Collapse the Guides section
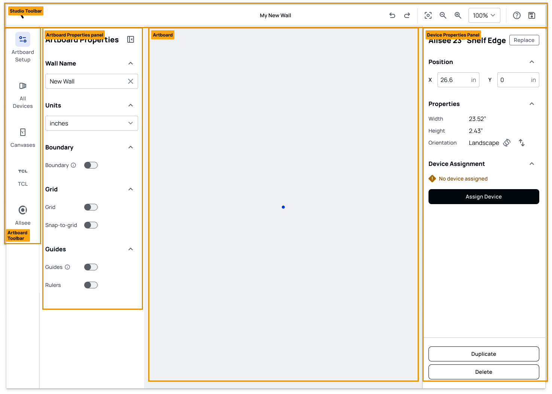Image resolution: width=552 pixels, height=394 pixels. 131,249
